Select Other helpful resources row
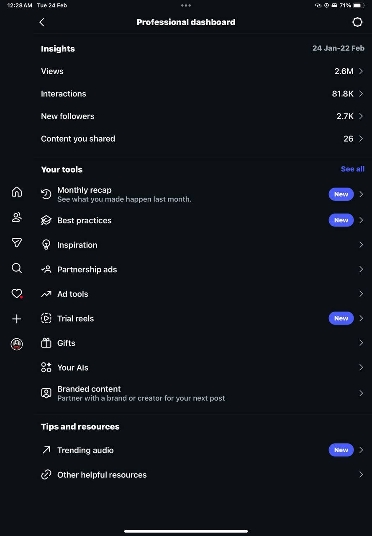This screenshot has width=372, height=536. point(102,475)
